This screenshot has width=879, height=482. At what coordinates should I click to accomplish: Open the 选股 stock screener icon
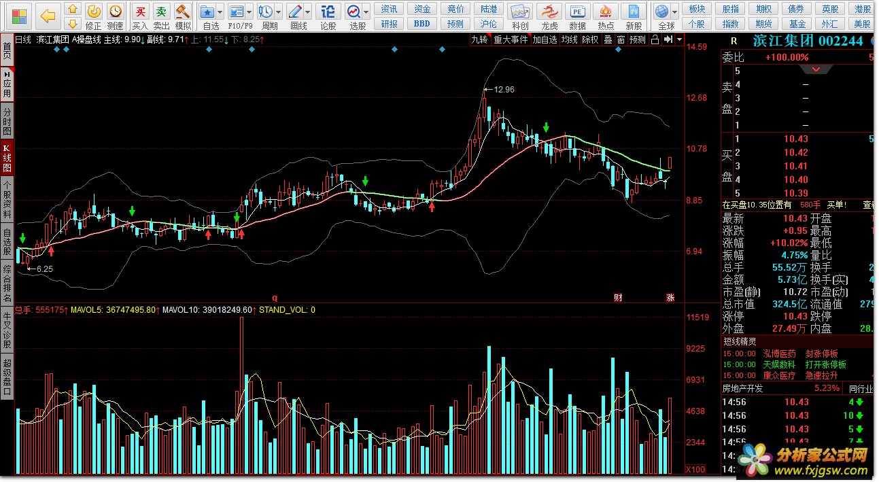tap(354, 12)
